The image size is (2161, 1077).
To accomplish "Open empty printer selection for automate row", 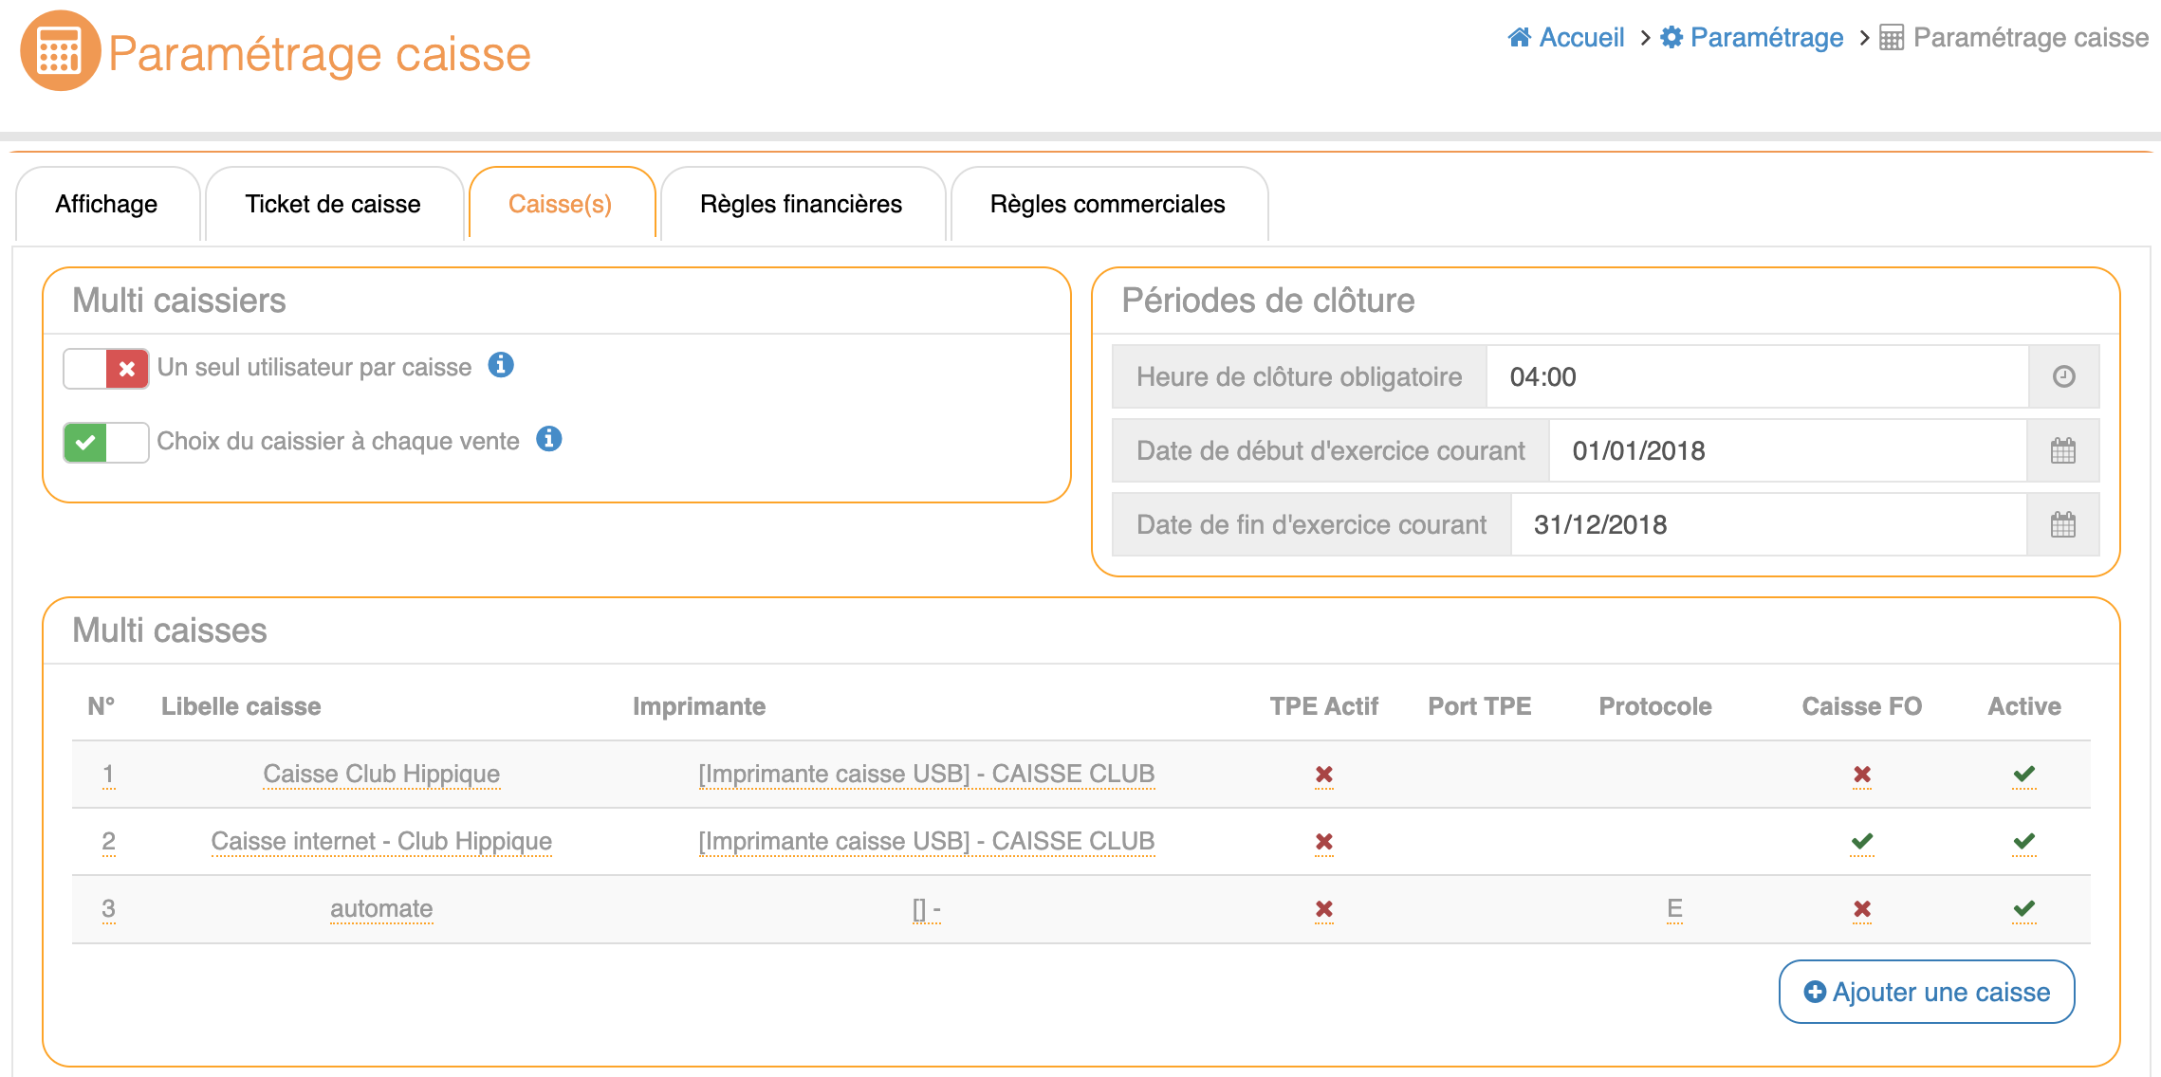I will tap(926, 909).
